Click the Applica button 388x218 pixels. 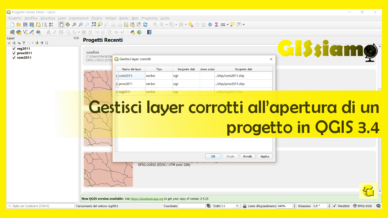click(265, 157)
